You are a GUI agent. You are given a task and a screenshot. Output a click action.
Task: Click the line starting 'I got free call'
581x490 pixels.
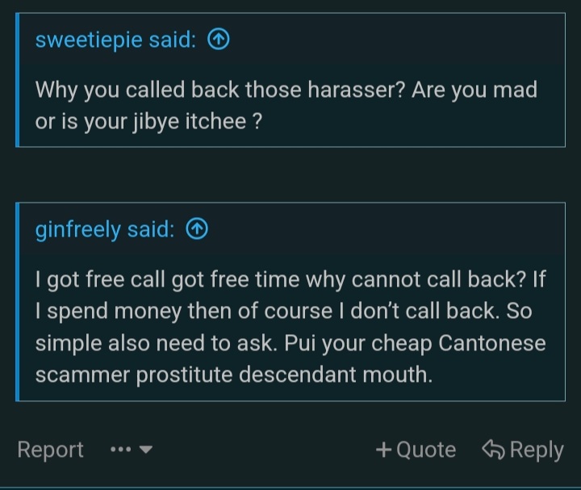(x=290, y=279)
